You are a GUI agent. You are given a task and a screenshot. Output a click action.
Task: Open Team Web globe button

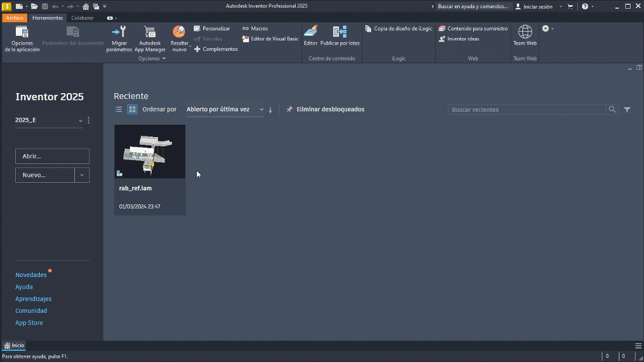[x=525, y=35]
